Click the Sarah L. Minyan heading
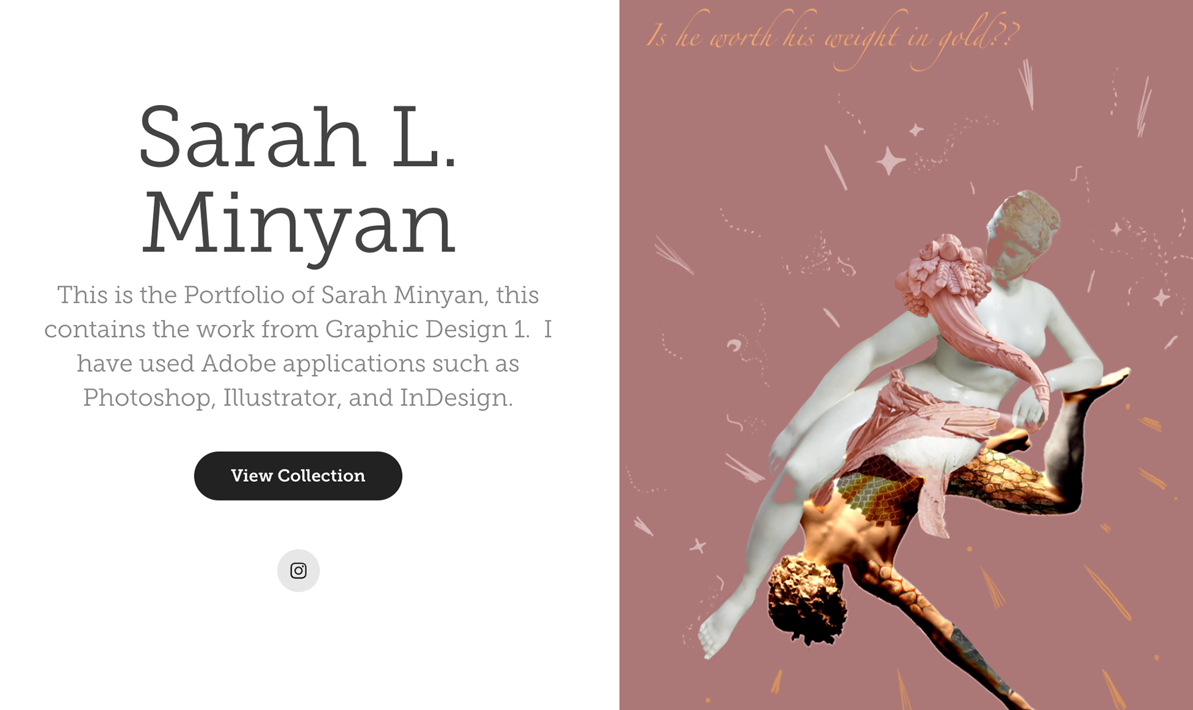1193x710 pixels. tap(298, 180)
